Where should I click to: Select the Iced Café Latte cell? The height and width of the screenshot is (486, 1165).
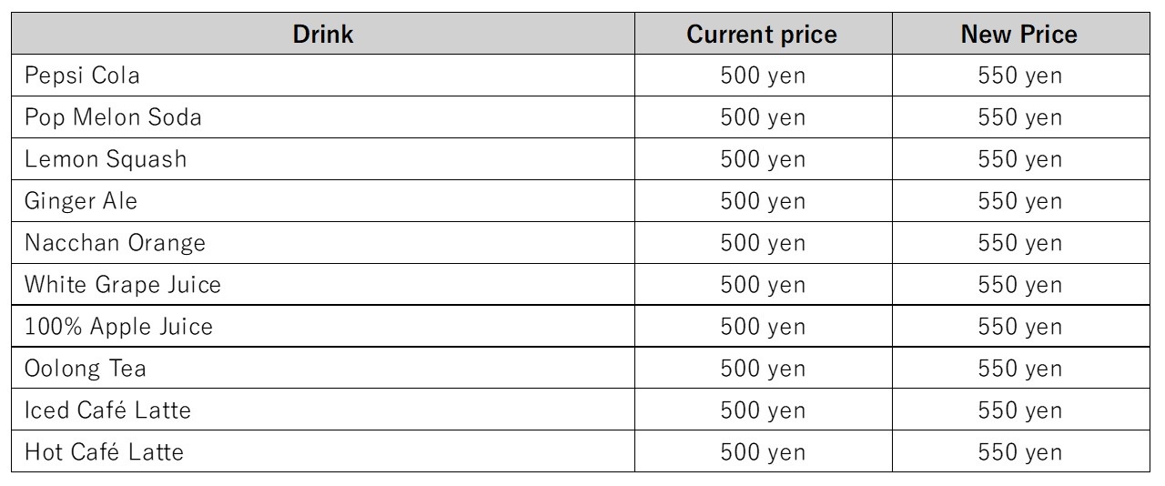107,410
